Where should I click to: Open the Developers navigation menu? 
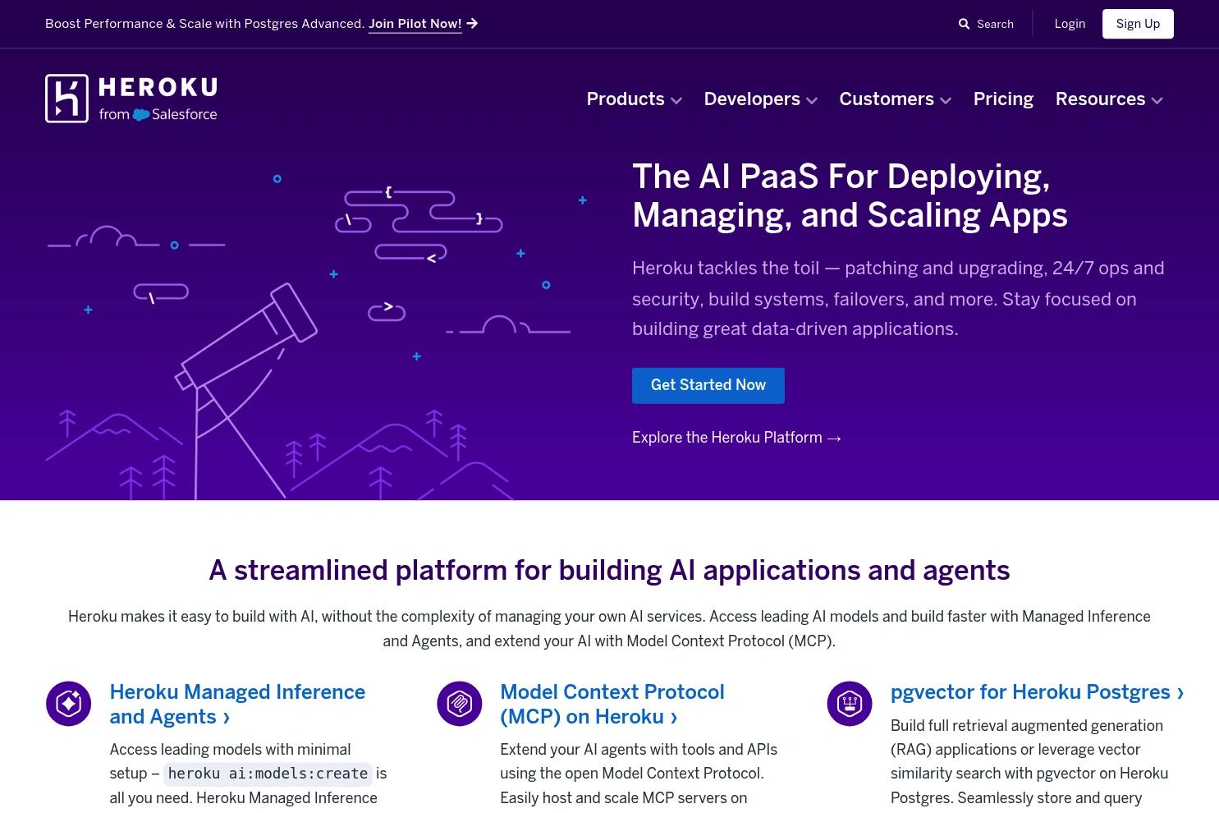click(x=761, y=99)
